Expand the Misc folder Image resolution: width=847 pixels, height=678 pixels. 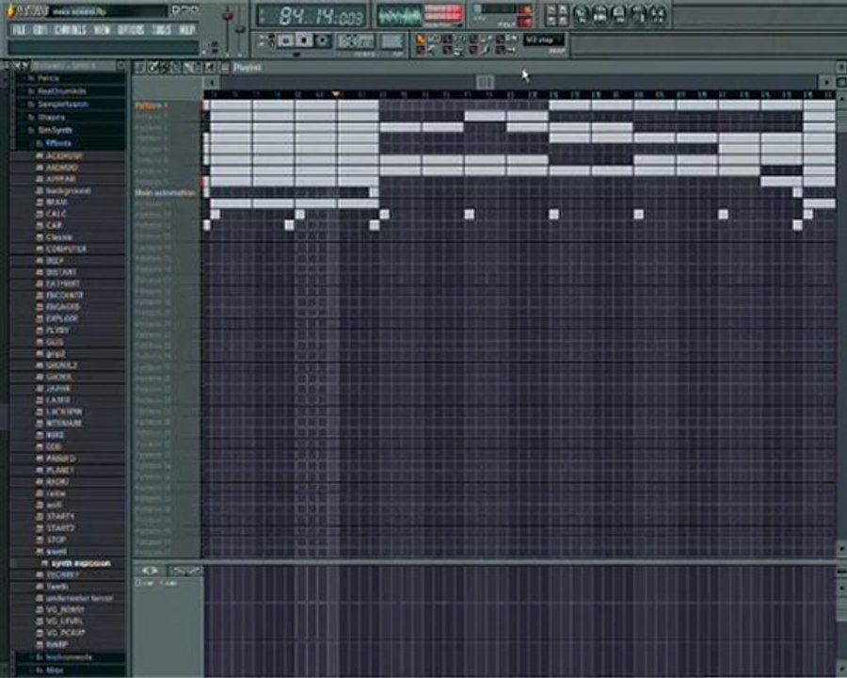tap(54, 670)
